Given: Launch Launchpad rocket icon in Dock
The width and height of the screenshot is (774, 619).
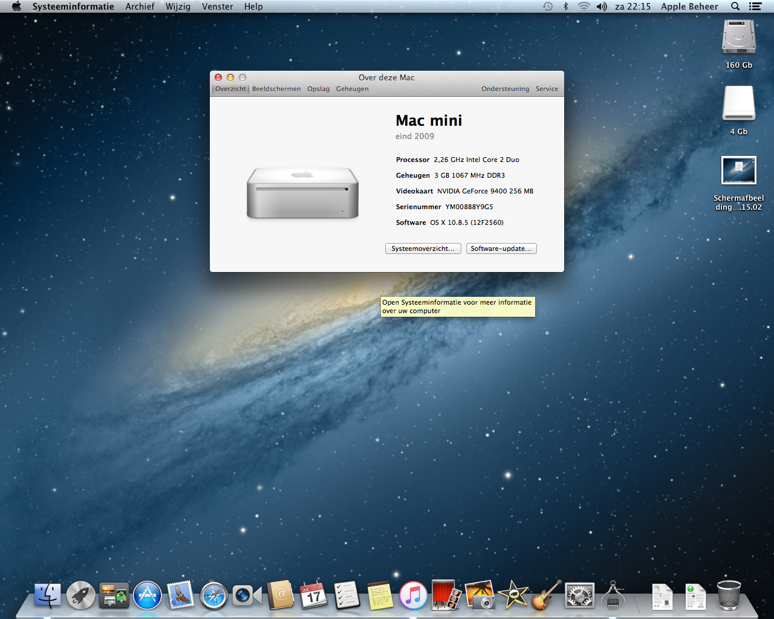Looking at the screenshot, I should [x=80, y=595].
